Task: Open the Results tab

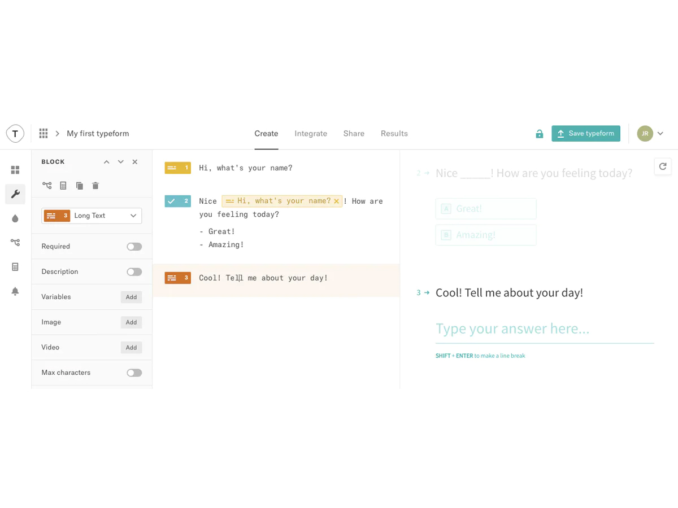Action: tap(394, 134)
